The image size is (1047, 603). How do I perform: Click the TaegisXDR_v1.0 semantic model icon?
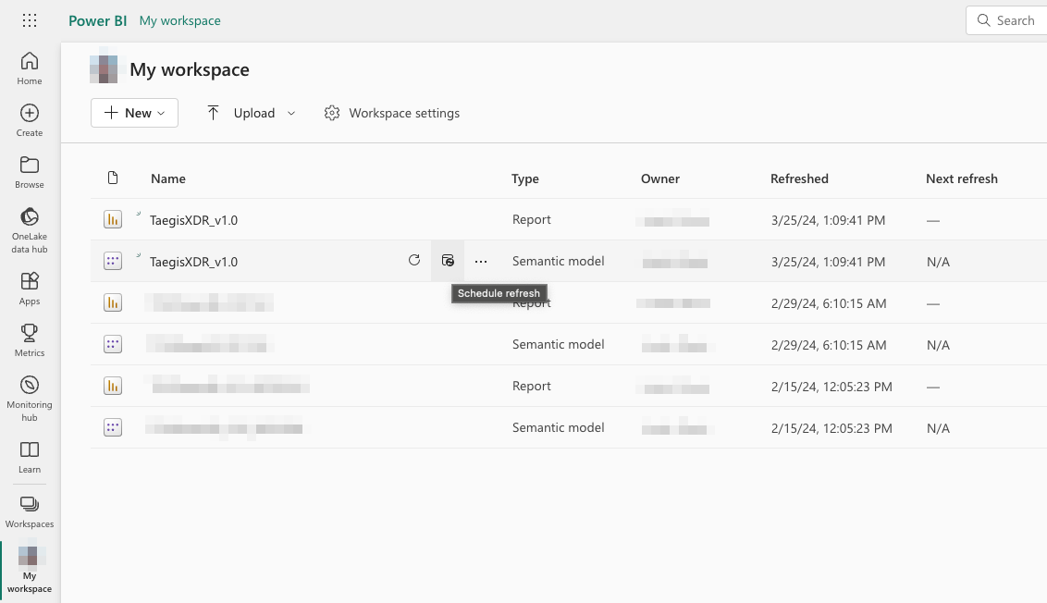point(113,261)
